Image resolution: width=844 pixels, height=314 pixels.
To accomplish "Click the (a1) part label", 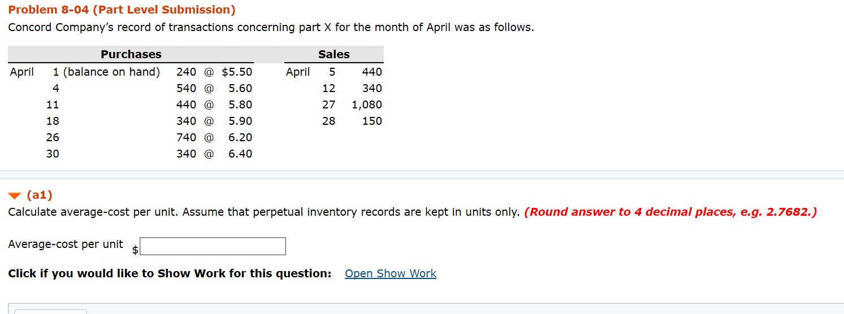I will [39, 195].
